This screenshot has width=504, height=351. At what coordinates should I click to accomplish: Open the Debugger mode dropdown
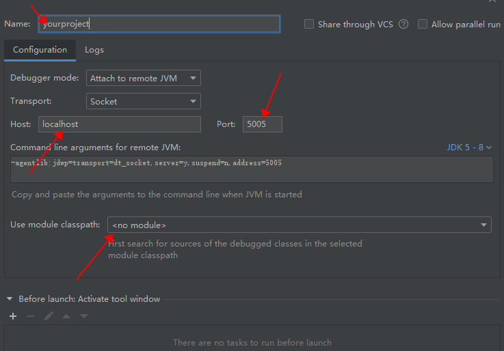pos(144,79)
